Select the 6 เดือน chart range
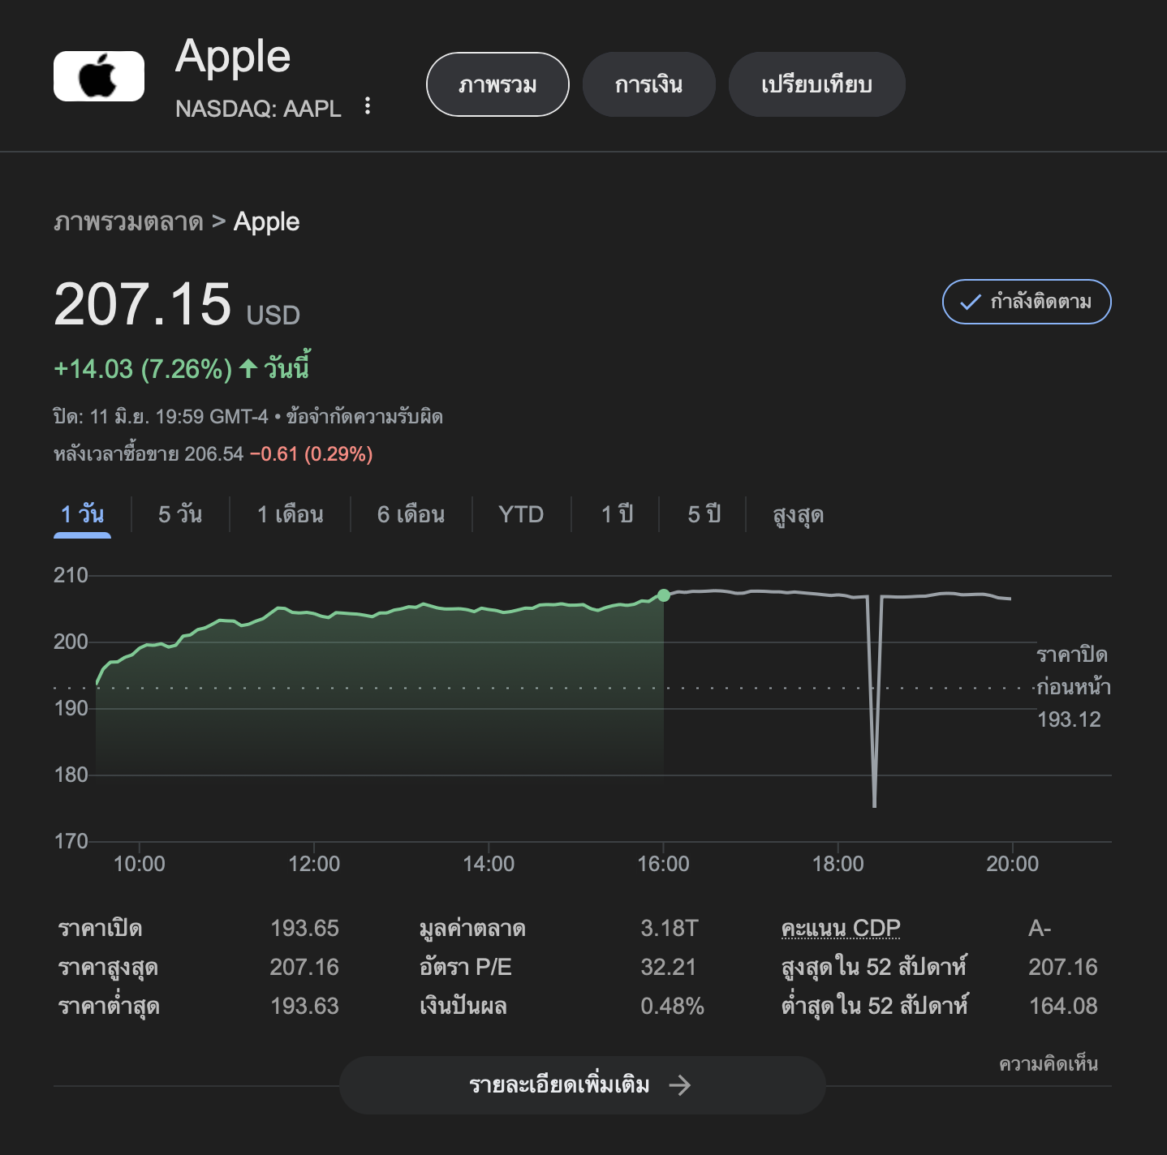 [x=411, y=514]
